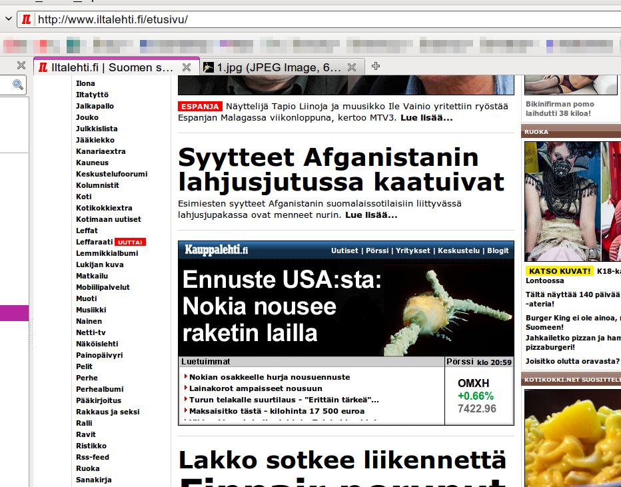Click the magnifier search icon in the sidebar
This screenshot has height=487, width=621.
pos(18,85)
